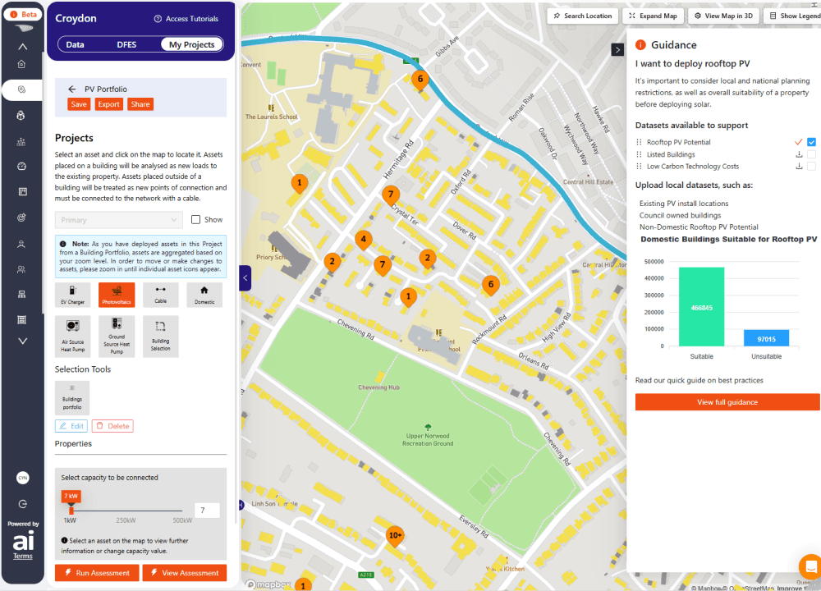Viewport: 821px width, 591px height.
Task: Click View Map in 3D
Action: (723, 16)
